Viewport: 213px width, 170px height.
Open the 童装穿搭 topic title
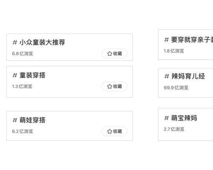click(x=32, y=75)
